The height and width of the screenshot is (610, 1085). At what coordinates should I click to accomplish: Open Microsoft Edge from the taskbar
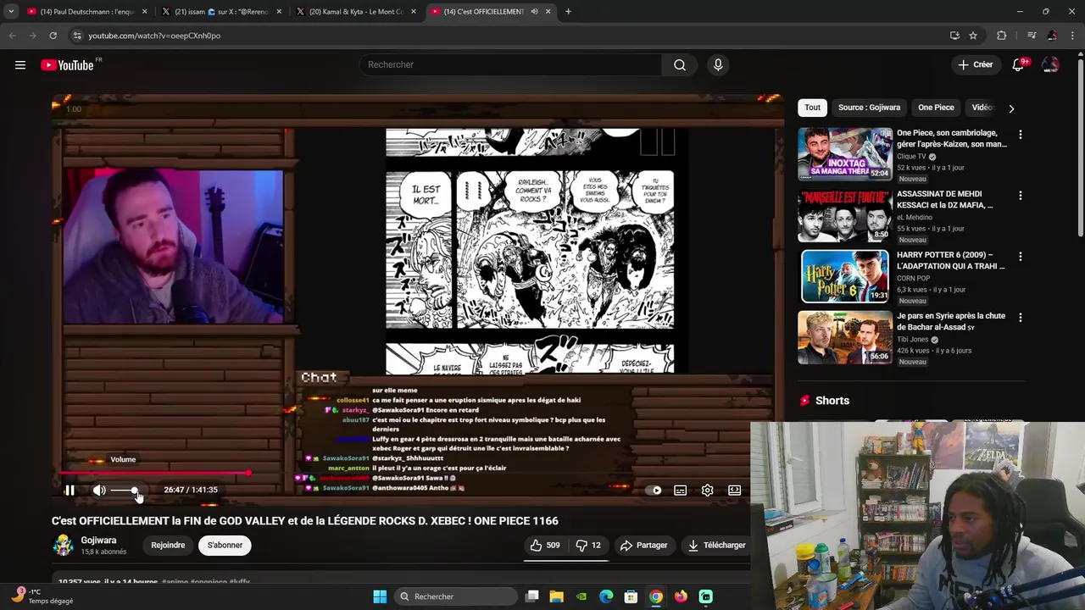coord(606,596)
